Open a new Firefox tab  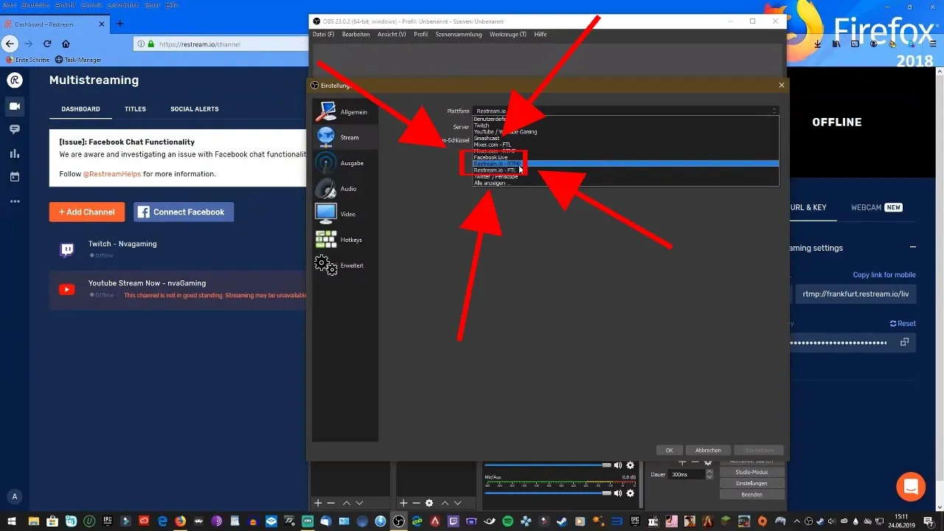click(120, 24)
